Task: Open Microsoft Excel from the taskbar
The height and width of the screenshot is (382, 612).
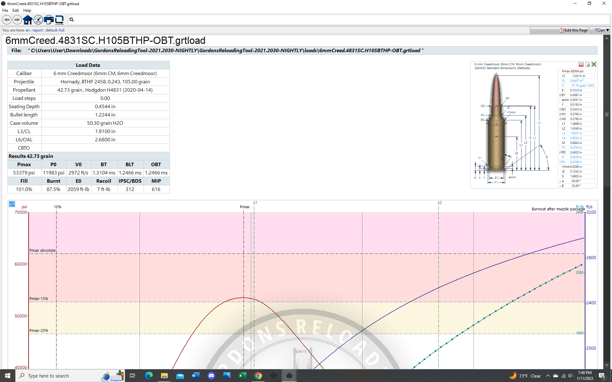Action: pos(242,376)
